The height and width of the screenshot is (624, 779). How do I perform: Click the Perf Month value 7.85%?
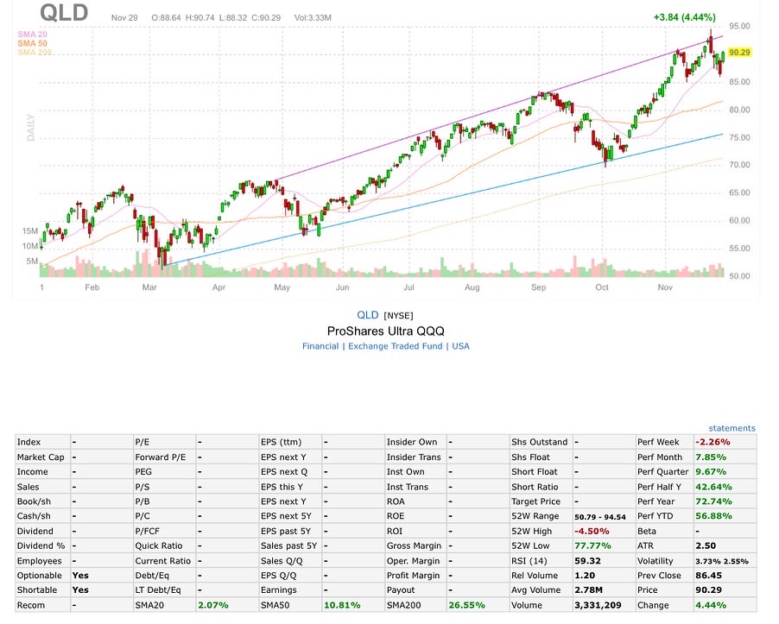711,457
